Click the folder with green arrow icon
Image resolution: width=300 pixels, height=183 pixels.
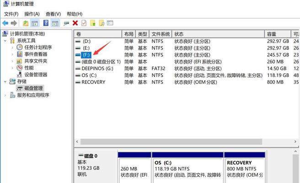pyautogui.click(x=93, y=23)
